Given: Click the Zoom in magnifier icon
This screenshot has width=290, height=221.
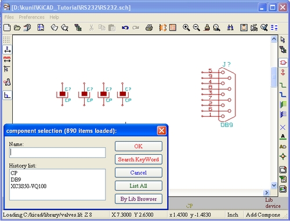Looking at the screenshot, I should point(186,28).
